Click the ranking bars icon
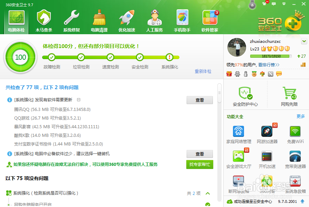This screenshot has width=309, height=207. tap(303, 65)
